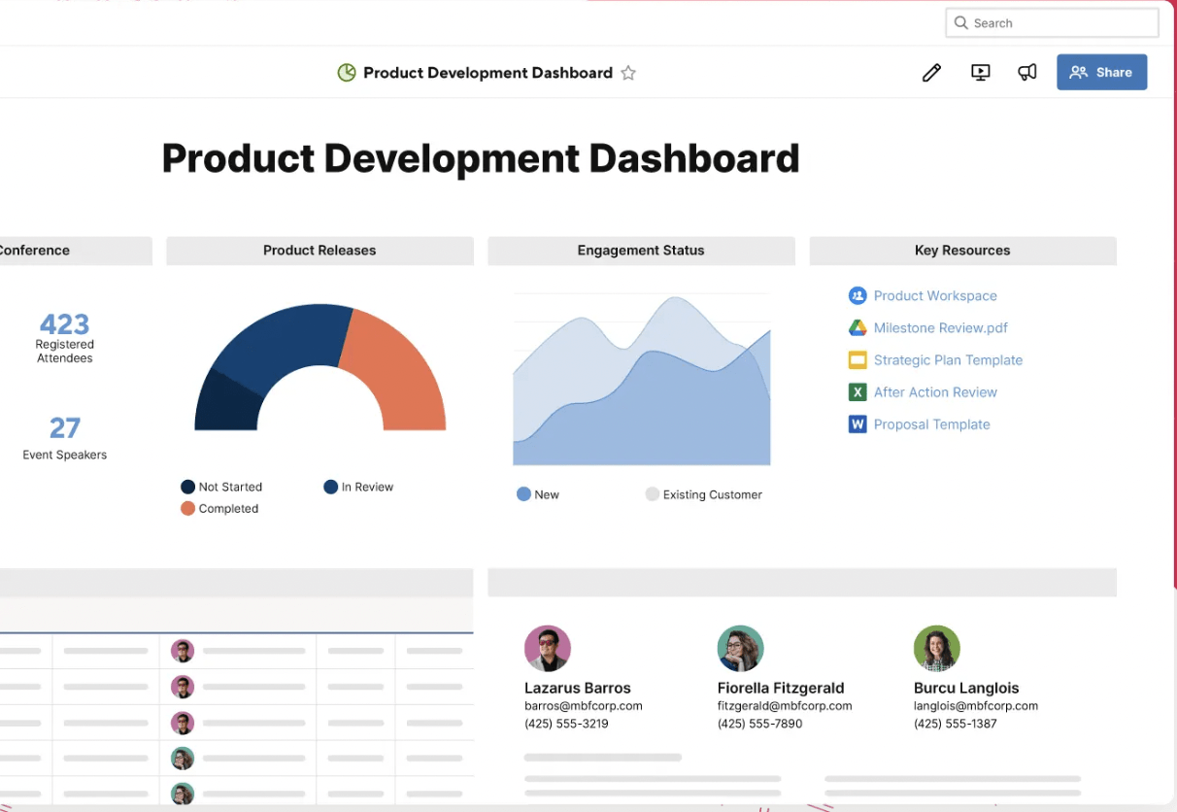The width and height of the screenshot is (1177, 812).
Task: Click the pencil edit icon
Action: pyautogui.click(x=931, y=73)
